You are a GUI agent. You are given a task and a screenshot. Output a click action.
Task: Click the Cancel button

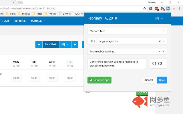pos(149,80)
